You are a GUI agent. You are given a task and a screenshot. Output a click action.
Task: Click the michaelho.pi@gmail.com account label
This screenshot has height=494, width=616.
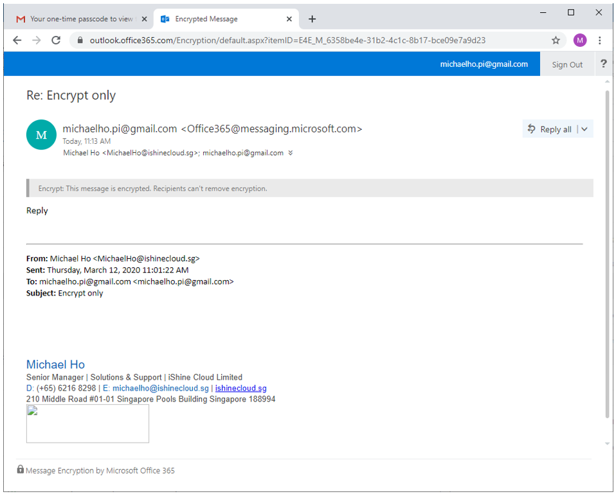484,64
